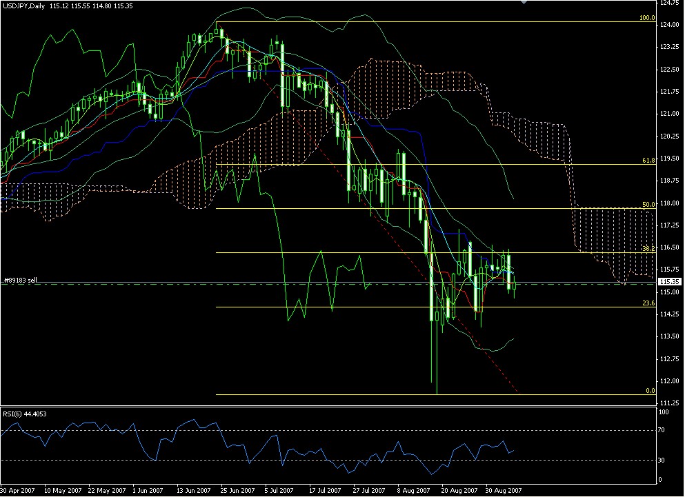685x497 pixels.
Task: Click the gray chart shift triangle marker
Action: click(524, 2)
